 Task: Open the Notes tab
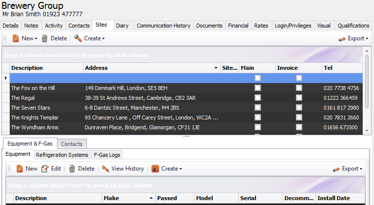click(31, 26)
